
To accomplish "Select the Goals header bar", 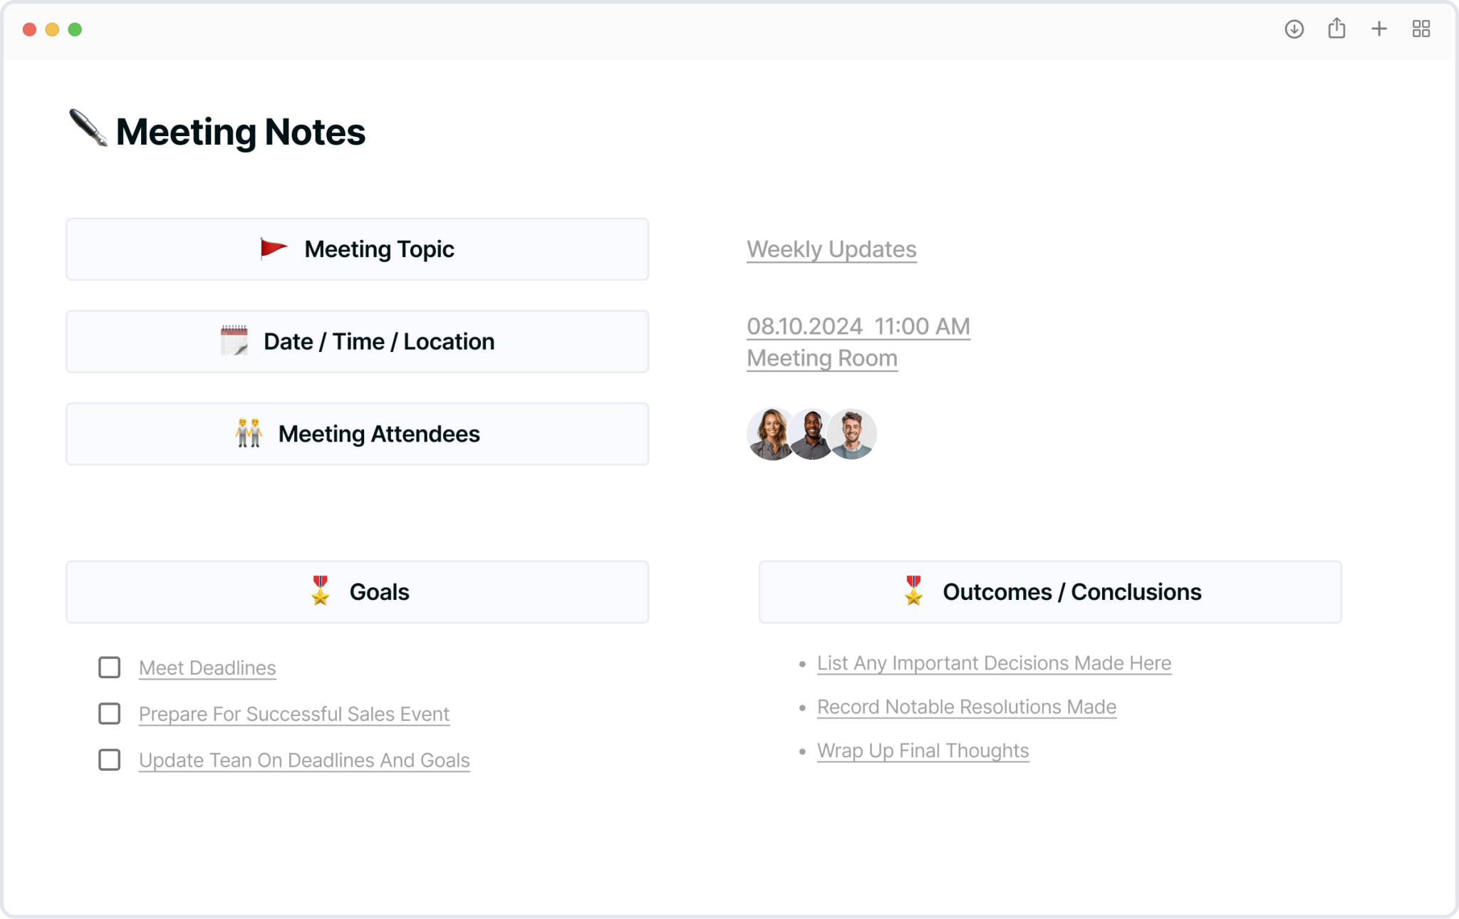I will (357, 591).
